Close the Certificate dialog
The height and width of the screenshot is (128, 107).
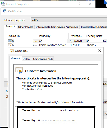pos(100,51)
